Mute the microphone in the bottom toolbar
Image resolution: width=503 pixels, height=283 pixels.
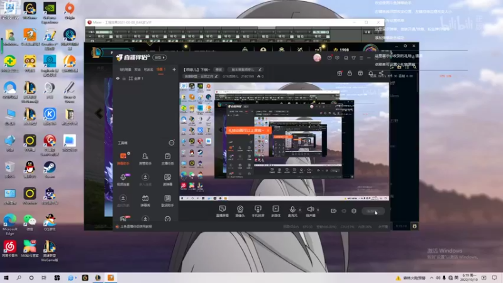[x=292, y=211]
